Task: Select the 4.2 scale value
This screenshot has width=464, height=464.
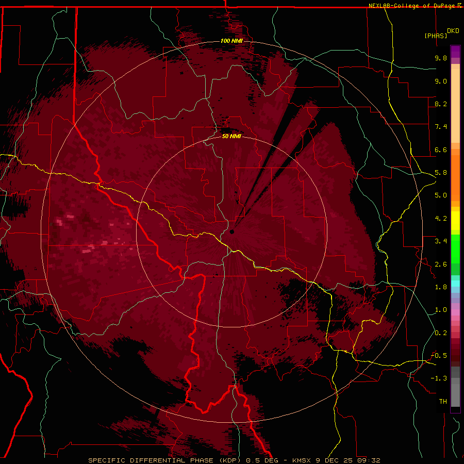Action: 441,219
